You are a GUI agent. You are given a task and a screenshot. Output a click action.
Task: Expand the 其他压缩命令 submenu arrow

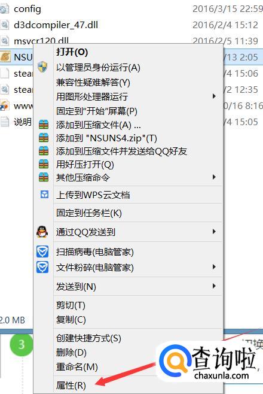[214, 177]
